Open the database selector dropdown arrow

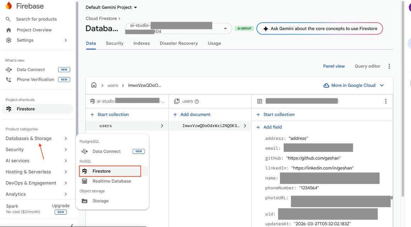[225, 29]
